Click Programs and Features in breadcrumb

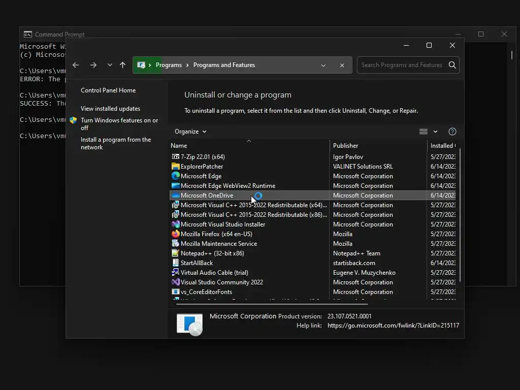pos(224,65)
